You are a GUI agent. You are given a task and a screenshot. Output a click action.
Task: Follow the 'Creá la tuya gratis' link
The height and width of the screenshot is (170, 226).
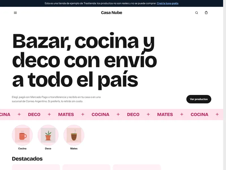[x=168, y=3]
